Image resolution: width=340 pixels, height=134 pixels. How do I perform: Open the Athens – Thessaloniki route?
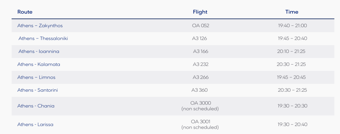[x=43, y=38]
